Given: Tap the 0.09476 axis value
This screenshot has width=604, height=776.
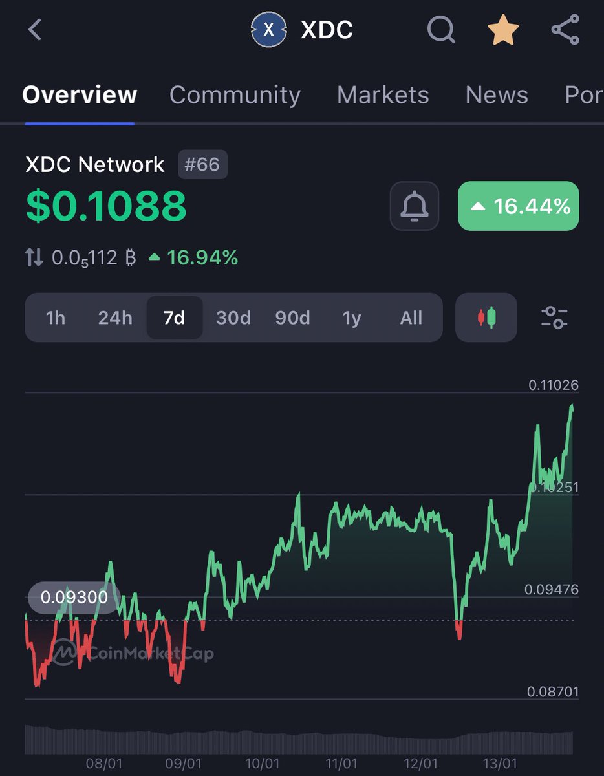Looking at the screenshot, I should click(552, 590).
